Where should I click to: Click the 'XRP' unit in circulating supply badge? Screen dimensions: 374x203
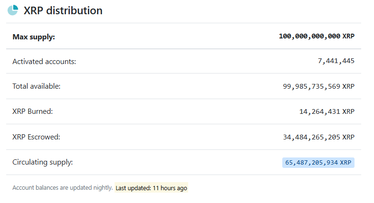(346, 163)
